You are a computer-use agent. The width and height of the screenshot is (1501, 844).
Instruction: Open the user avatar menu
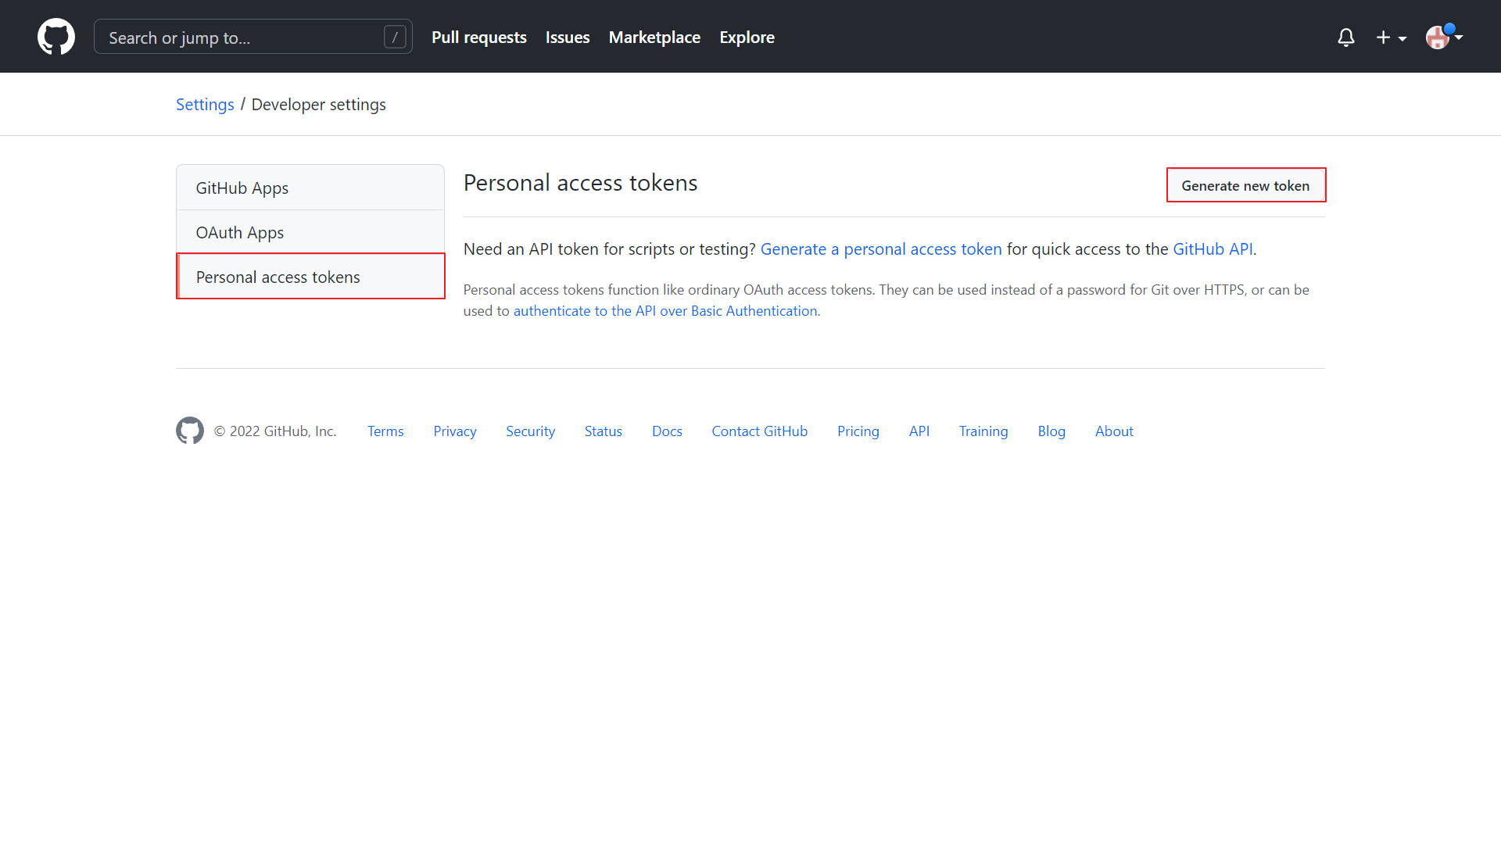[1443, 37]
